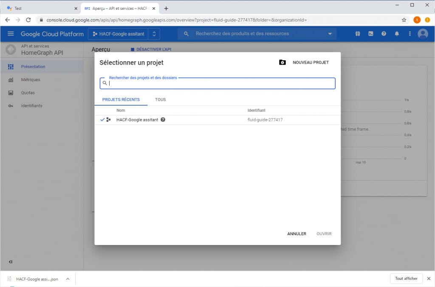435x287 pixels.
Task: Click the help icon beside HACF-Google assitant
Action: point(163,120)
